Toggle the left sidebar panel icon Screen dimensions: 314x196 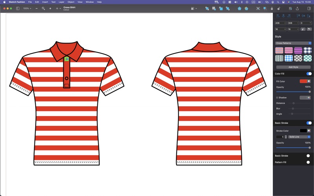point(18,8)
